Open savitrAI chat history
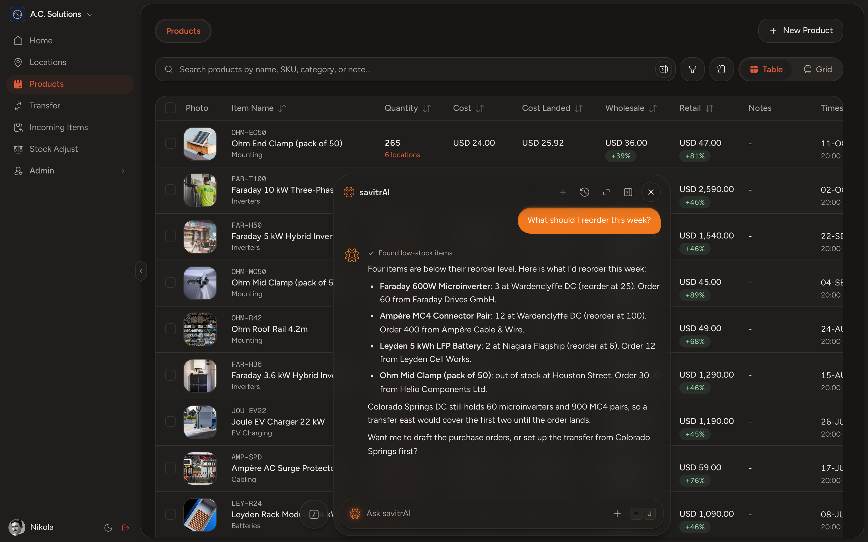Viewport: 868px width, 542px height. pos(585,192)
